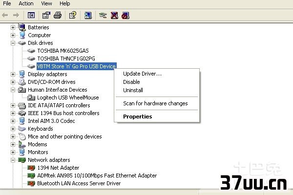Expand the IDE ATA/ATAPI controllers node
Image resolution: width=293 pixels, height=195 pixels.
pos(13,105)
